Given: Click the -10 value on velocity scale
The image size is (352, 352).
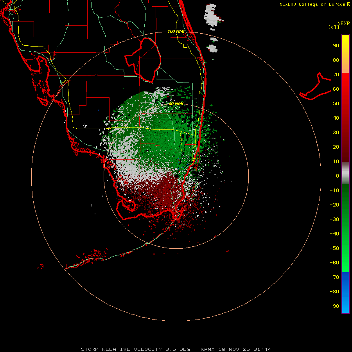Looking at the screenshot, I should (x=334, y=190).
